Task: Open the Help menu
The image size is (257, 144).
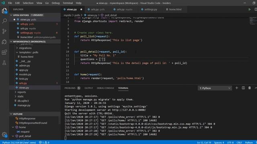Action: 79,3
